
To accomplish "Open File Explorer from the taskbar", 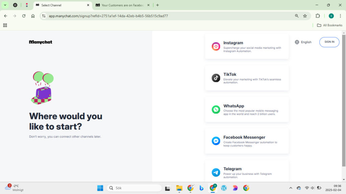I will point(179,188).
